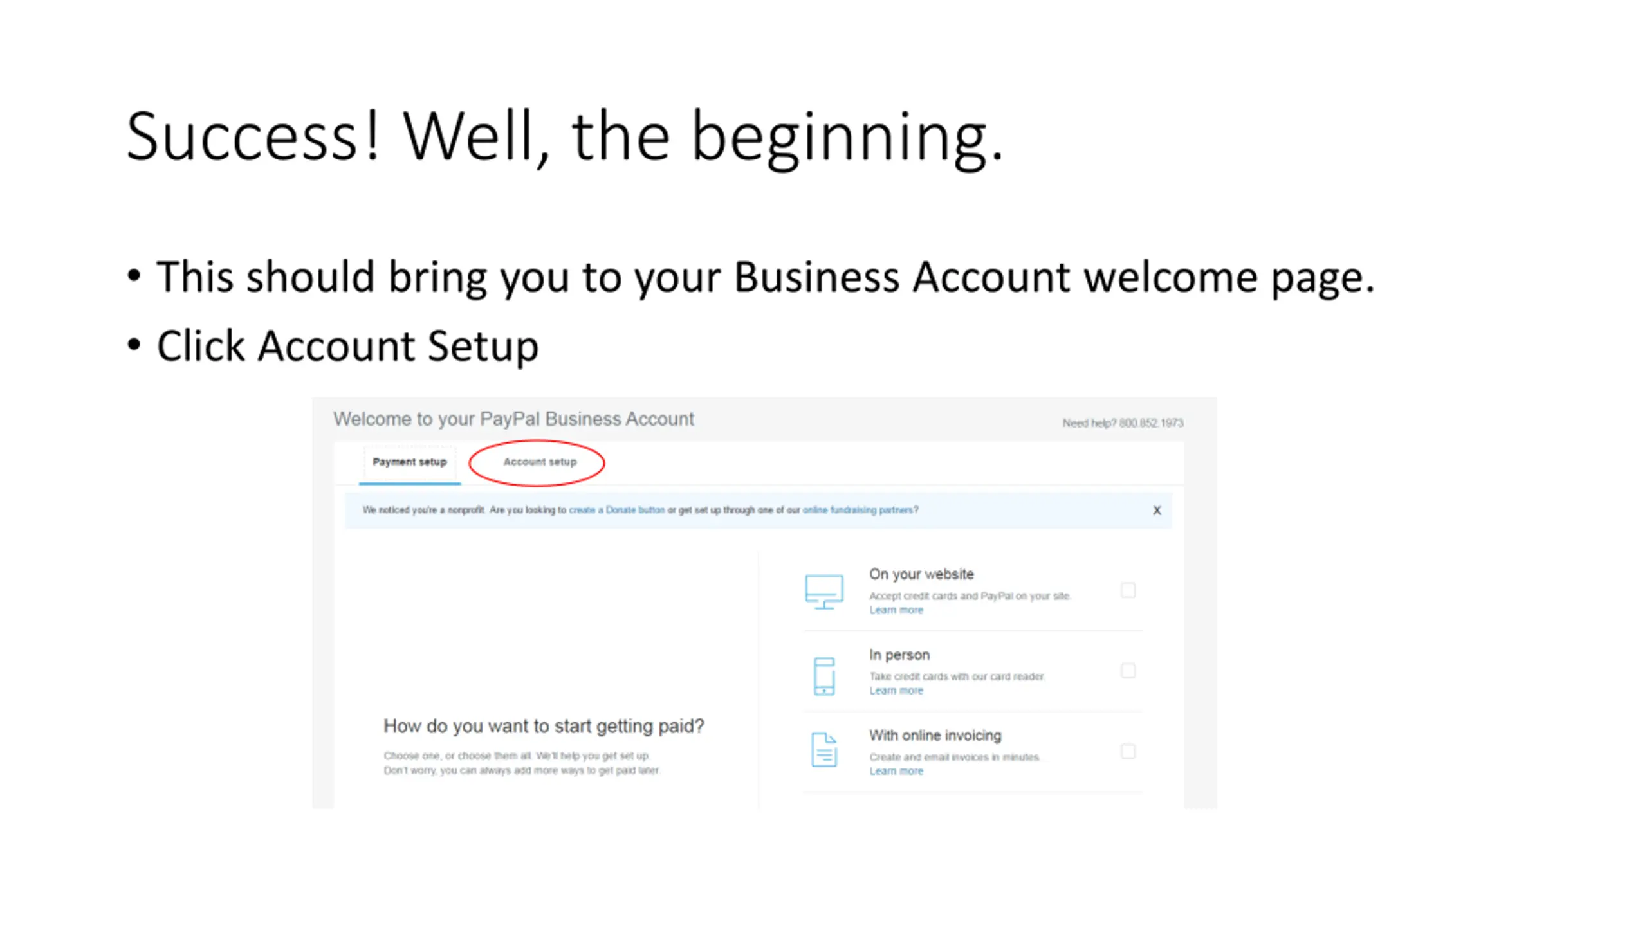Click Learn more under In person
Image resolution: width=1647 pixels, height=926 pixels.
[896, 690]
